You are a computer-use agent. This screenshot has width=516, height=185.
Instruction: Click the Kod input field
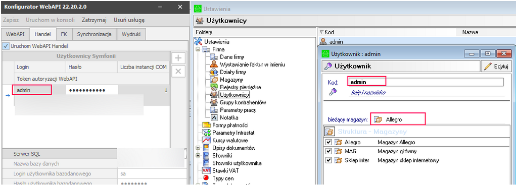[426, 82]
